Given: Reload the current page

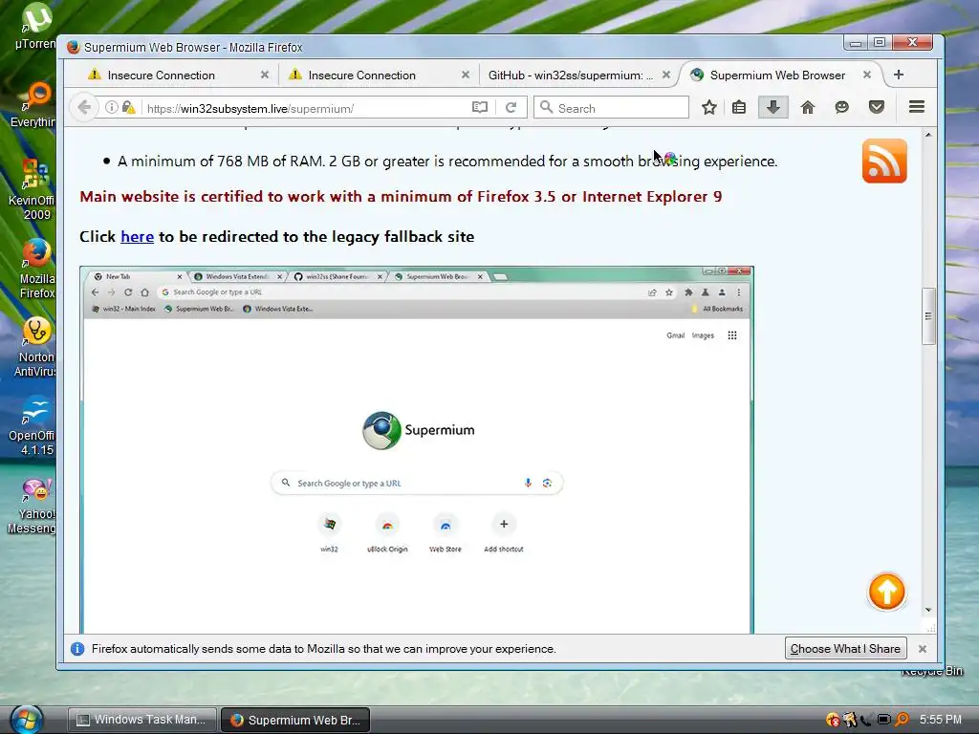Looking at the screenshot, I should (511, 107).
